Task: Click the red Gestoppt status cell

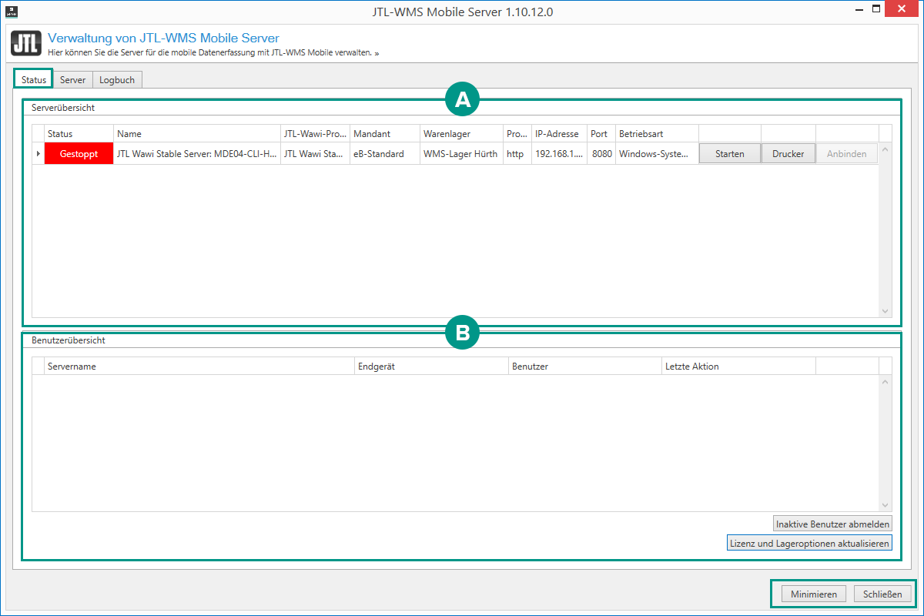Action: (79, 154)
